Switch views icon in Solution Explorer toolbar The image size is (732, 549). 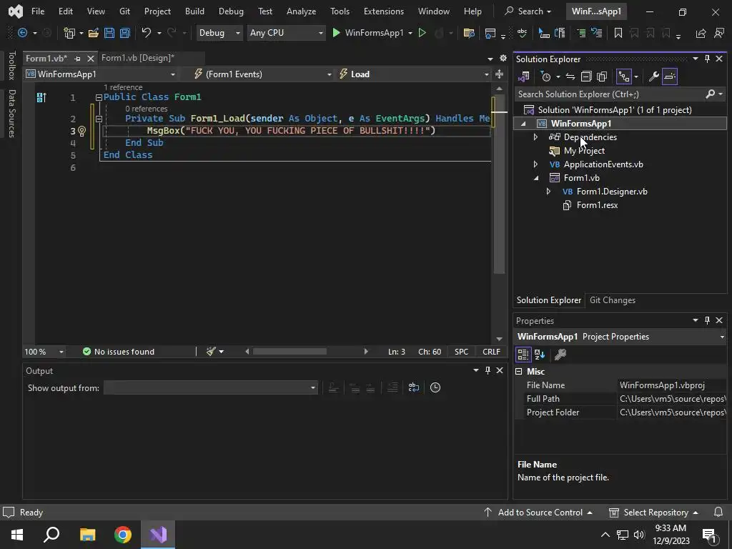point(524,76)
